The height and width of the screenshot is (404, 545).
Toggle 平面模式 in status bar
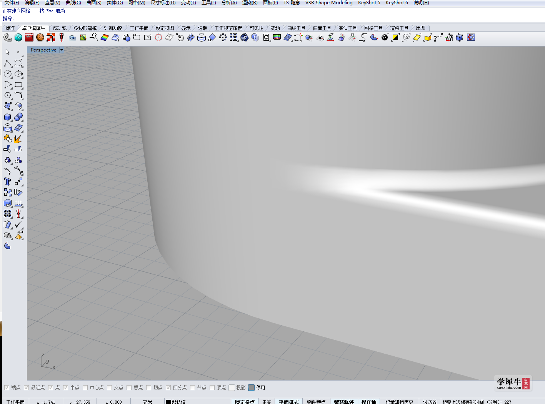[288, 402]
